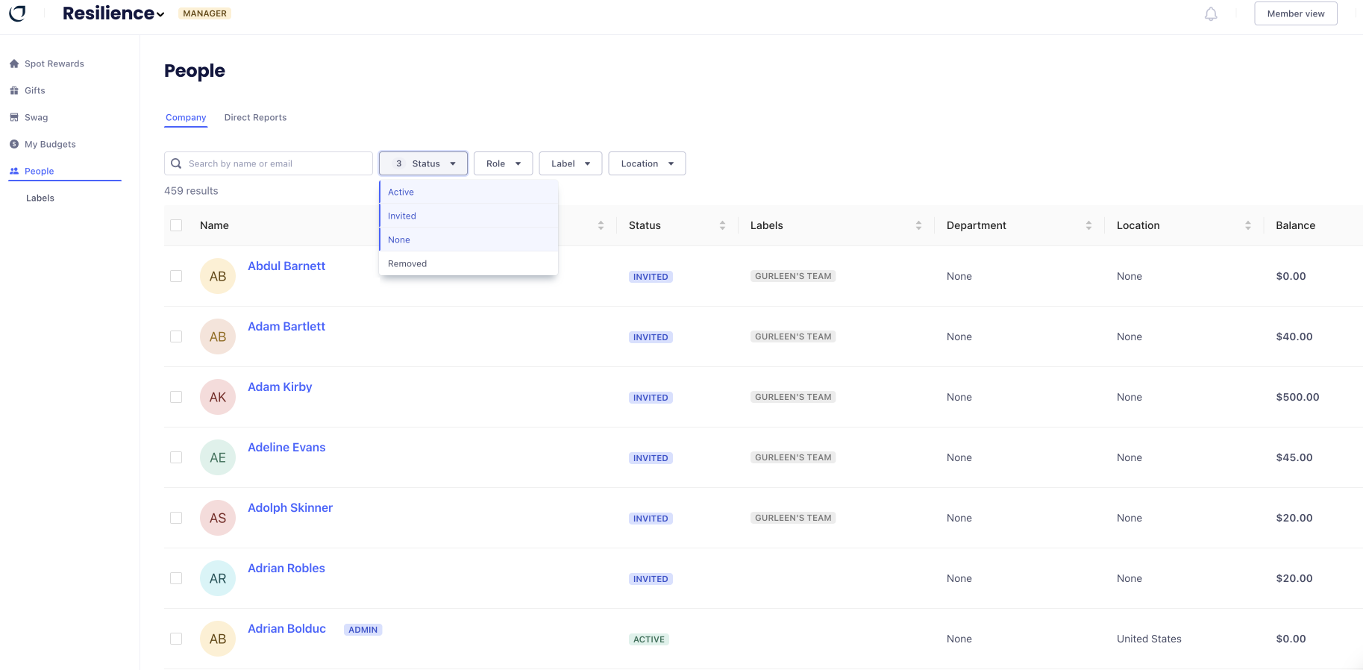1363x670 pixels.
Task: Click the Gurleen's Team label for Adam Bartlett
Action: click(793, 336)
